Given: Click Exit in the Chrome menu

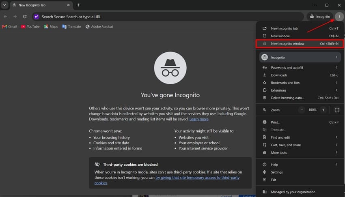Looking at the screenshot, I should click(300, 180).
